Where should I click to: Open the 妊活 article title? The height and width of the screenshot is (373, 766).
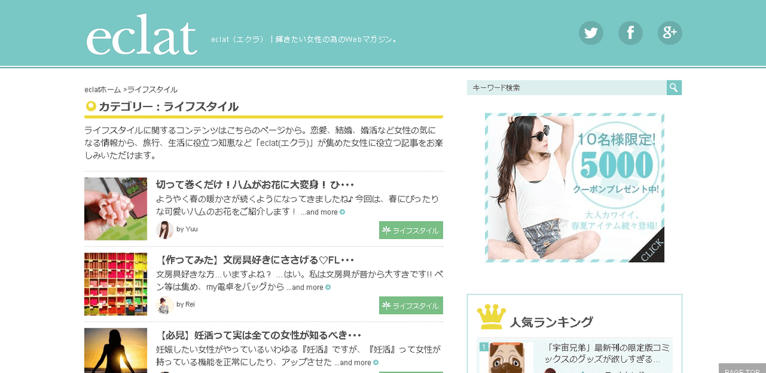point(259,335)
